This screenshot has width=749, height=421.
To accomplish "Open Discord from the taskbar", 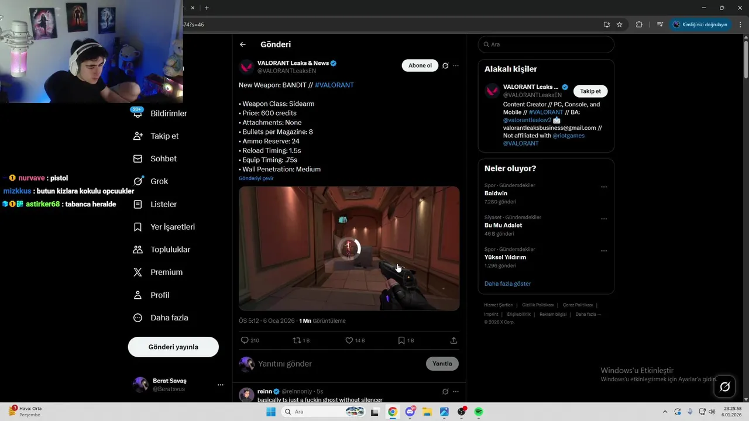I will 410,412.
